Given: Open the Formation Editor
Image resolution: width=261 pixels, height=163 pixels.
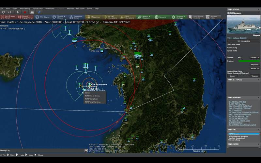Looking at the screenshot, I should (76, 17).
